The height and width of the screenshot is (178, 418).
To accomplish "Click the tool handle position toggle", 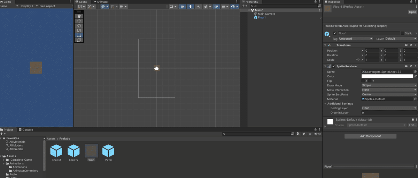I will coord(81,7).
